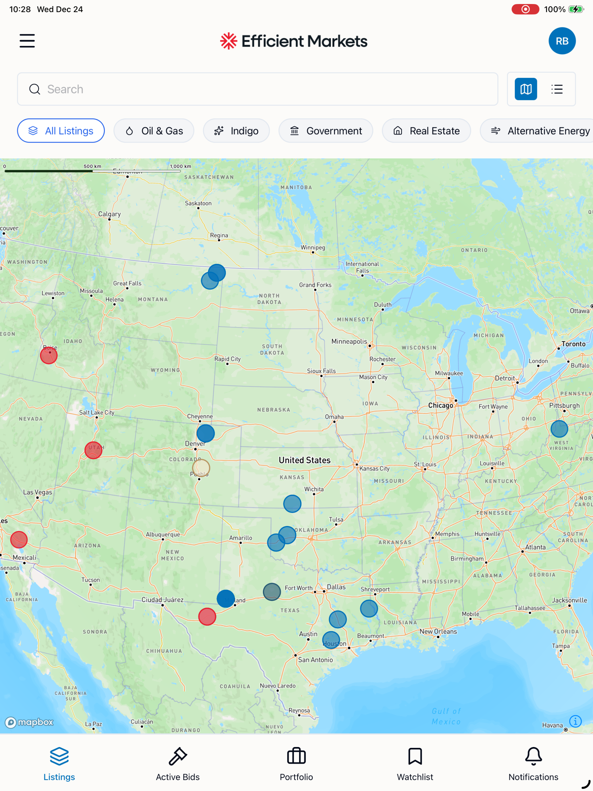This screenshot has width=593, height=791.
Task: Open the hamburger navigation menu
Action: pyautogui.click(x=27, y=41)
